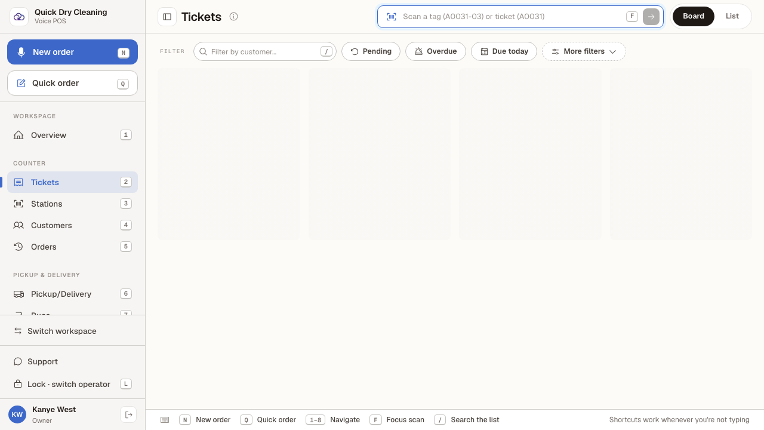Navigate to Customers page

pos(72,225)
